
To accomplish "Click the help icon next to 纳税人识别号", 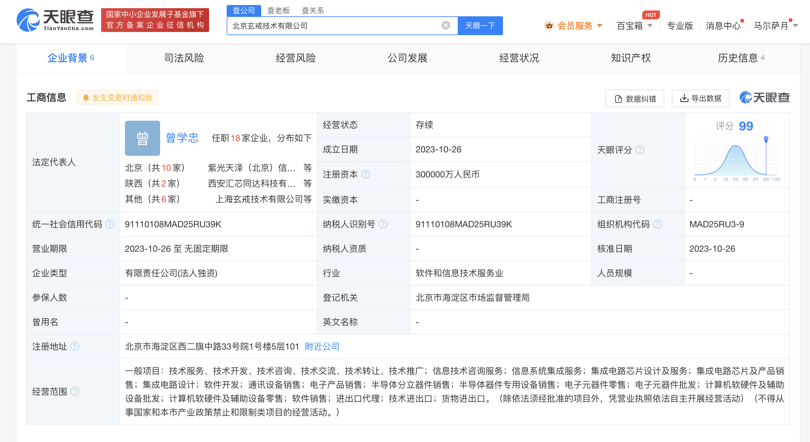I will pos(383,224).
